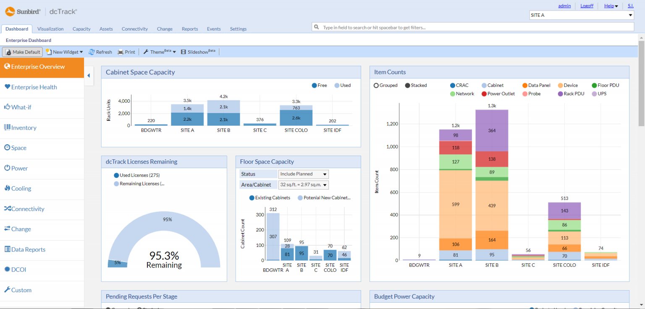The image size is (645, 309).
Task: Click the Network green legend swatch
Action: tap(452, 94)
